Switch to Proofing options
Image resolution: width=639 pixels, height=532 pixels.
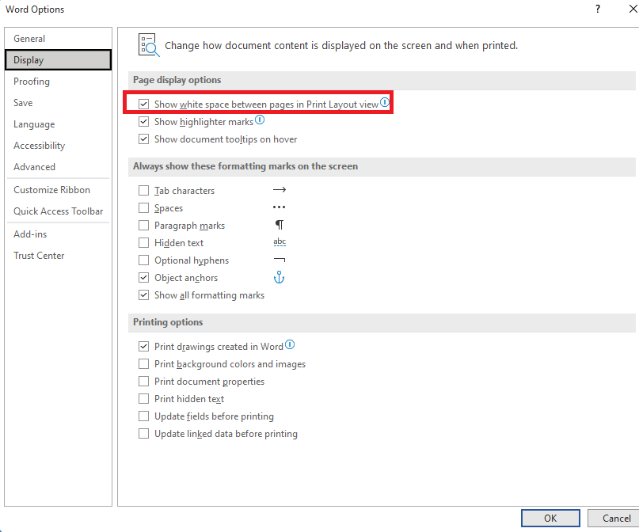pos(59,82)
